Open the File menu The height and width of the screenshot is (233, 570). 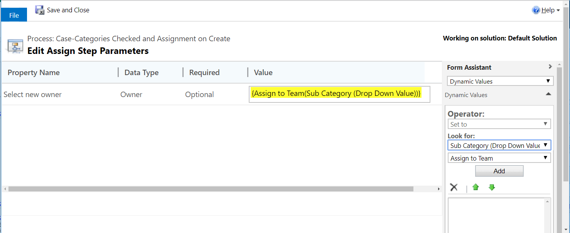click(13, 15)
